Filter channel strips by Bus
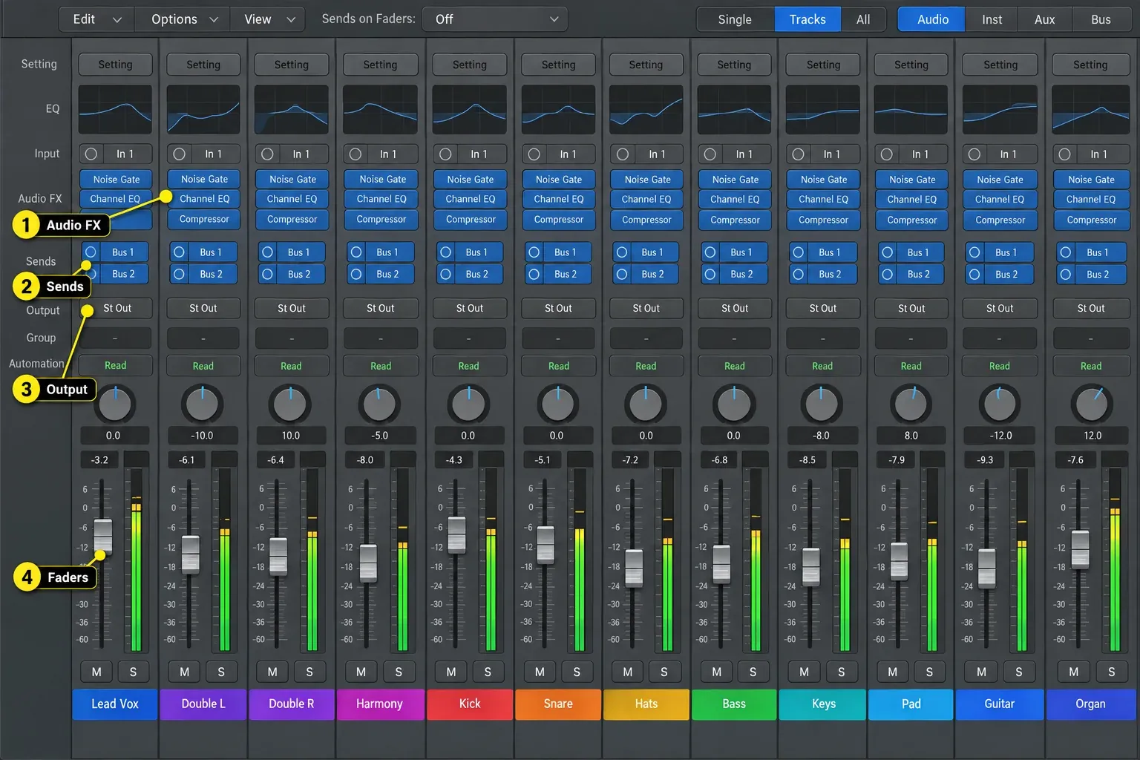 point(1101,19)
